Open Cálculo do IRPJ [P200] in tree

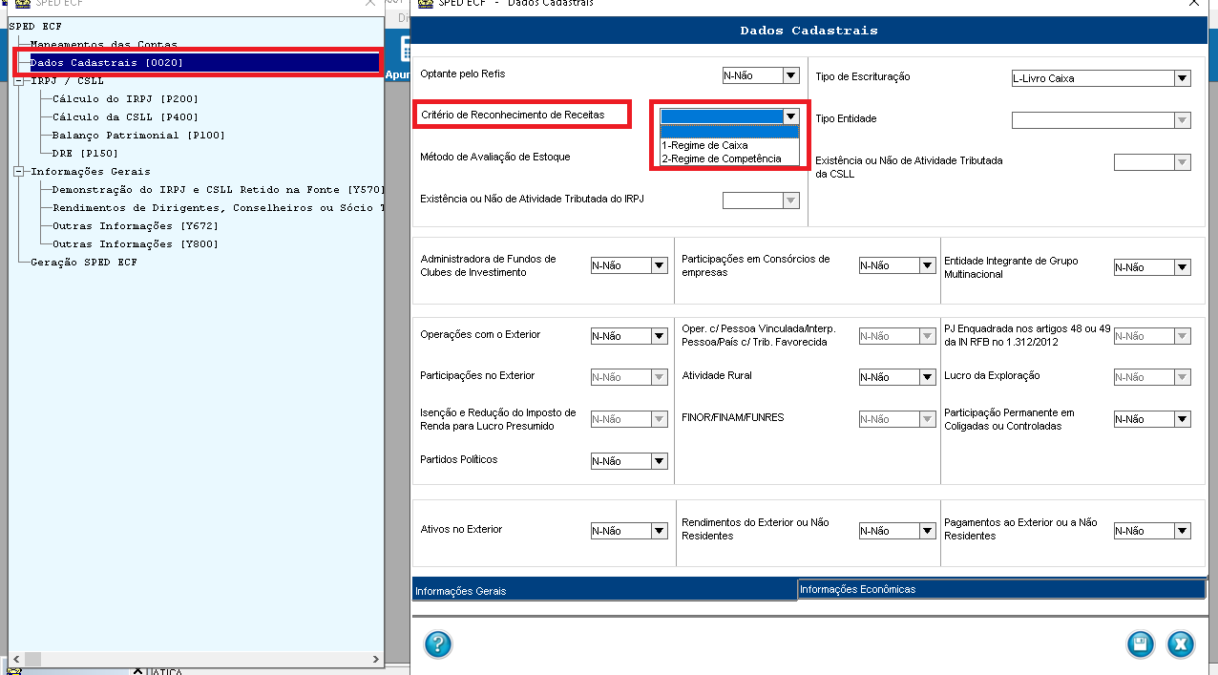coord(125,98)
